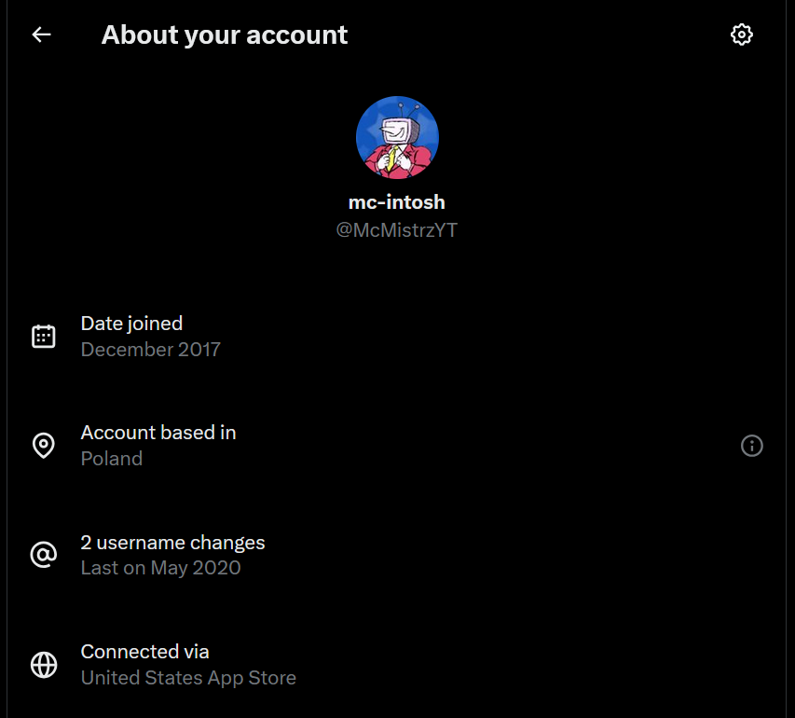Screen dimensions: 795x718
Task: Open the settings gear icon
Action: click(x=742, y=34)
